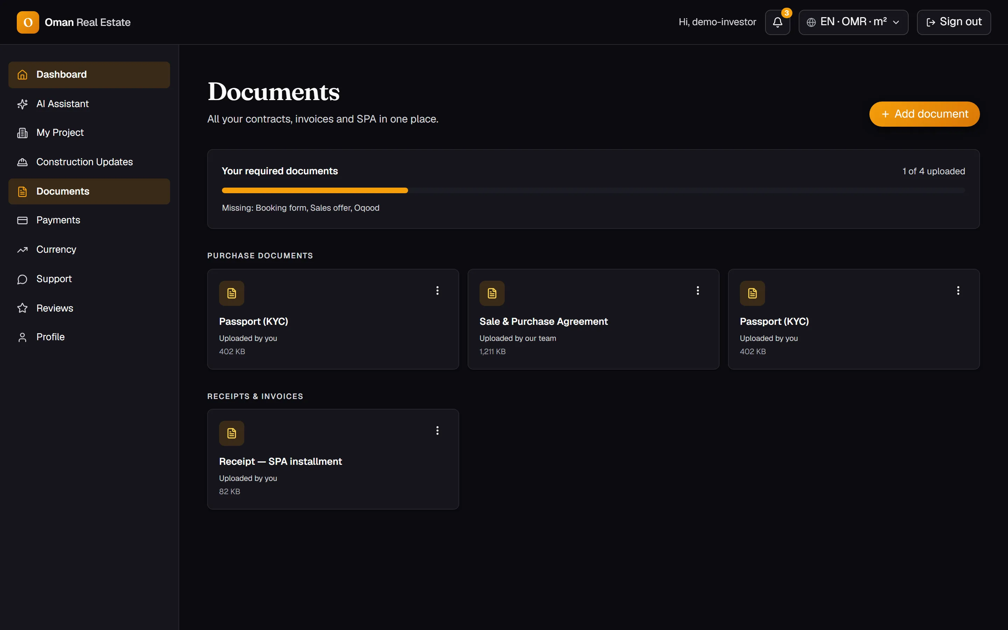Click the Payments card icon
The image size is (1008, 630).
coord(22,220)
